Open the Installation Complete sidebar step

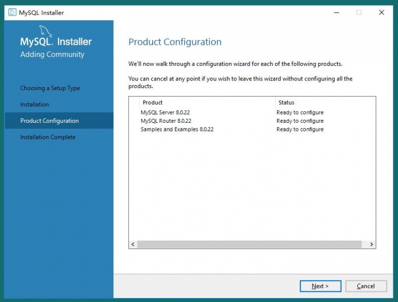(x=47, y=137)
